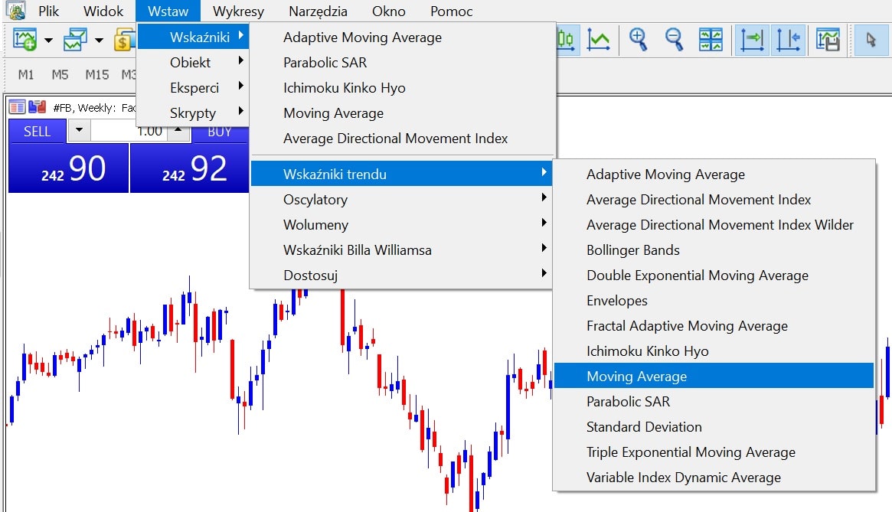Switch to M5 timeframe
892x512 pixels.
pos(60,74)
